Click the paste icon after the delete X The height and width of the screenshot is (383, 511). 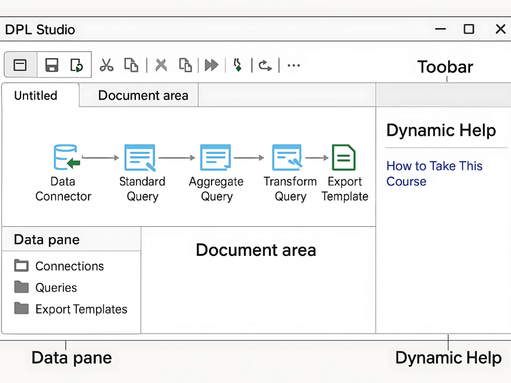pyautogui.click(x=185, y=65)
